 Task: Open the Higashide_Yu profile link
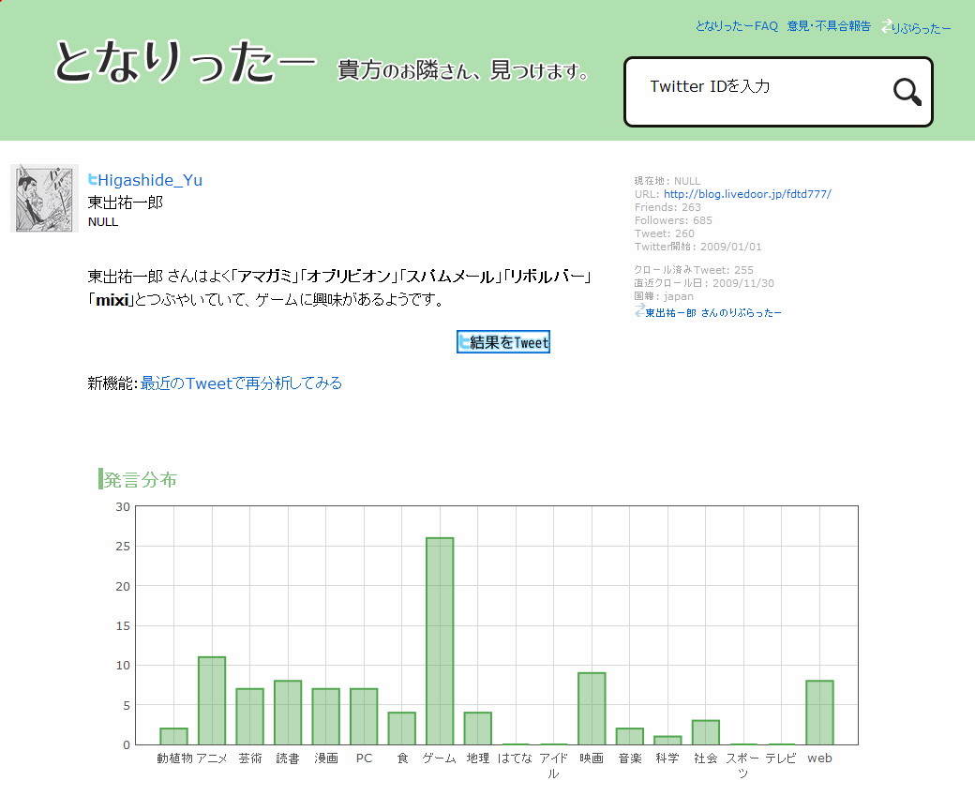point(150,180)
